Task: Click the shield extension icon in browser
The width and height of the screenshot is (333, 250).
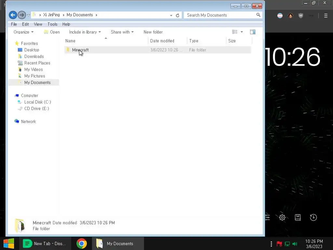Action: click(301, 16)
